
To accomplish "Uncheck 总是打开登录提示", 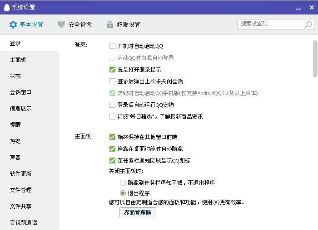I will [x=112, y=70].
